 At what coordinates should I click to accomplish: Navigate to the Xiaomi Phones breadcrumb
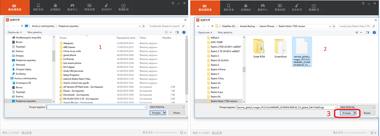click(x=267, y=26)
